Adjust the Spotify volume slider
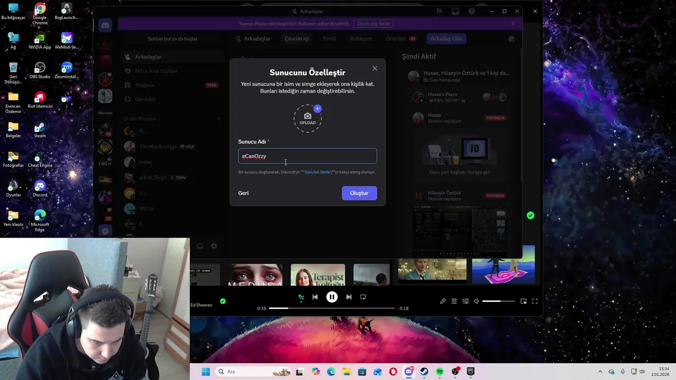This screenshot has width=676, height=380. [499, 301]
